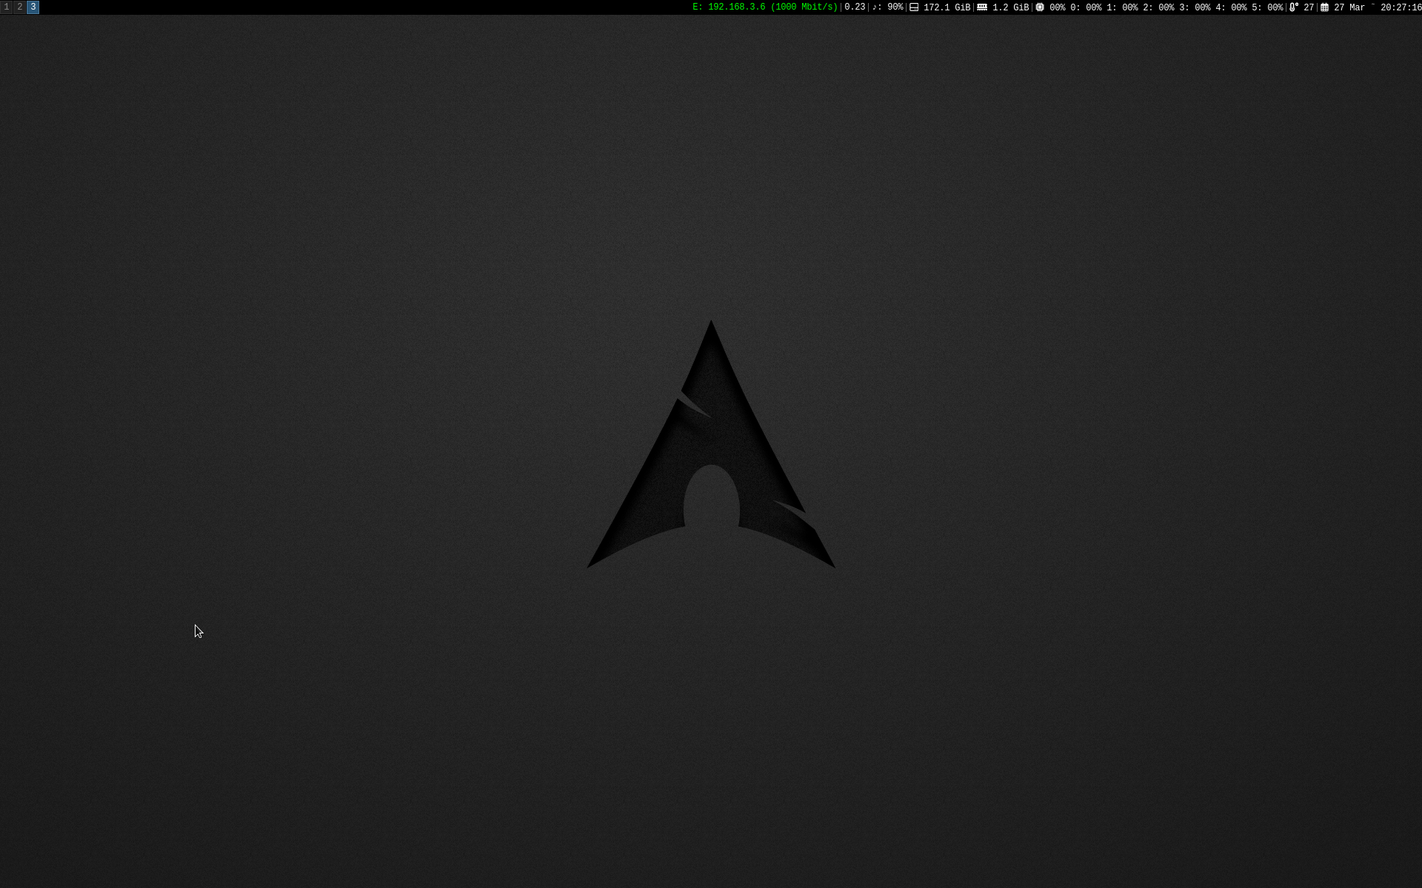Click the thermometer temperature icon

pos(1294,7)
